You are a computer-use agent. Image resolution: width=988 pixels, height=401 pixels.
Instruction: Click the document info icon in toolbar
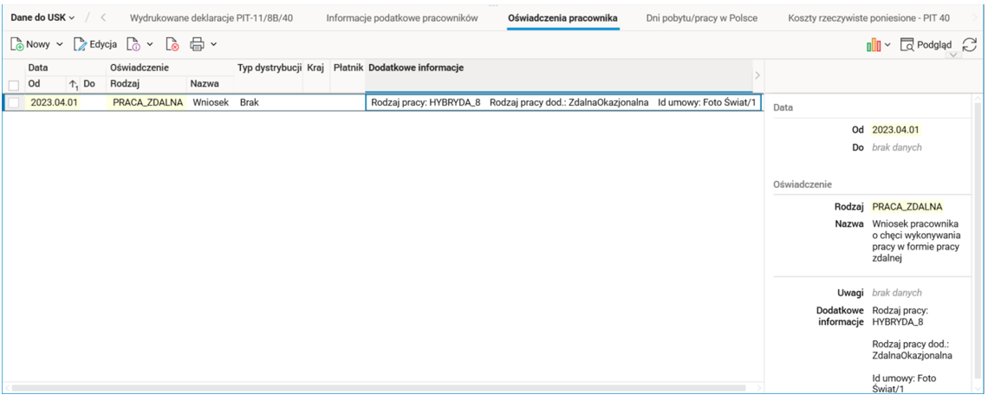point(133,44)
